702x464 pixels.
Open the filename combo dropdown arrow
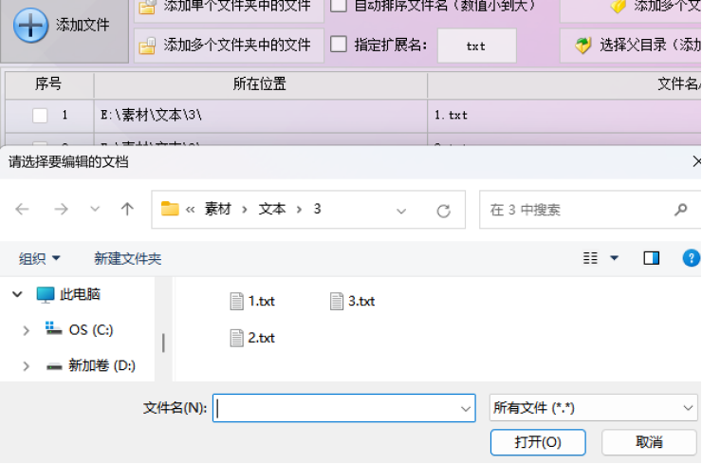pyautogui.click(x=466, y=408)
